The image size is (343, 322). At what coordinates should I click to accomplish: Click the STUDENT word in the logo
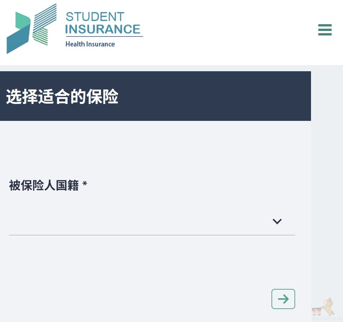pos(95,17)
